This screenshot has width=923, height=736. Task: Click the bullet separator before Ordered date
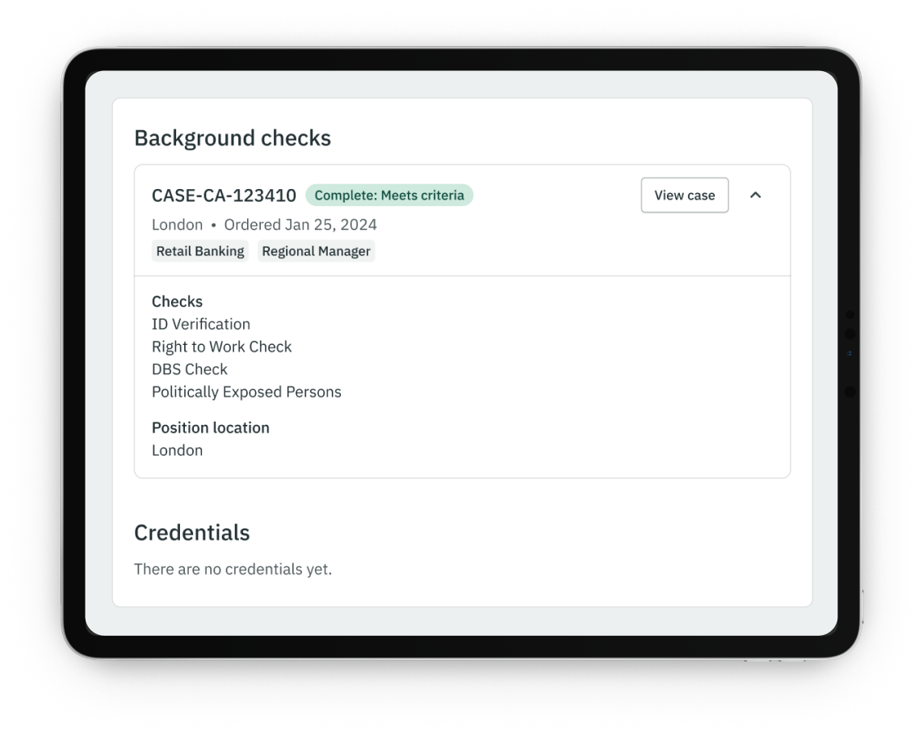point(213,225)
